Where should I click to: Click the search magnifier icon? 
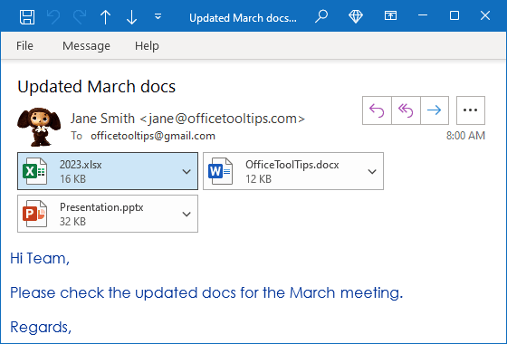point(321,16)
